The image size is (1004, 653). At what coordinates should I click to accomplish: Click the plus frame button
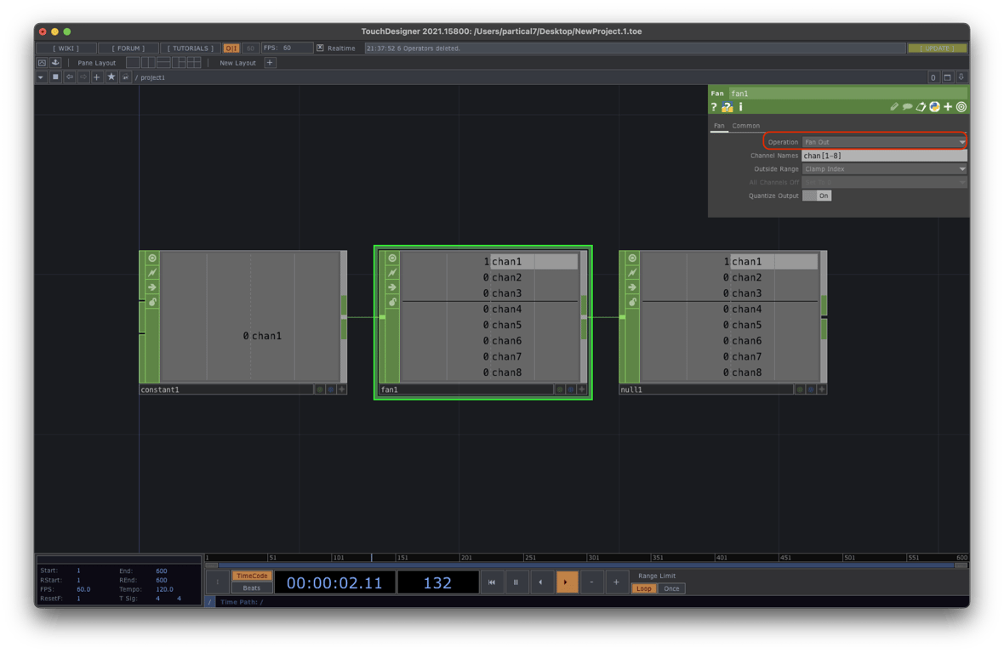[x=617, y=582]
